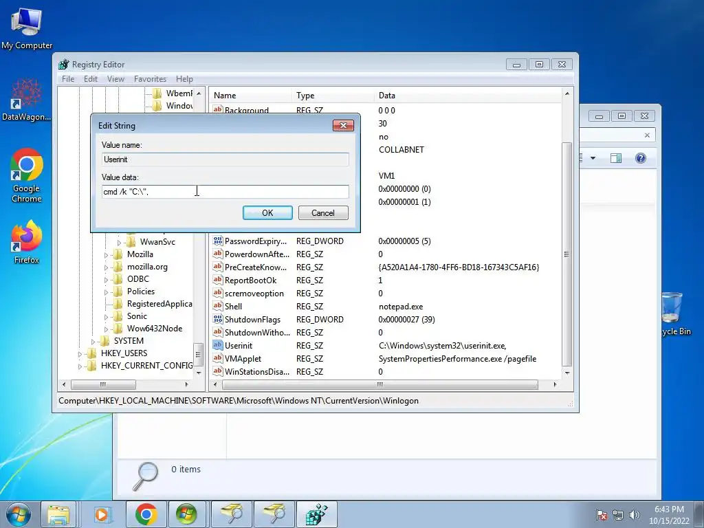Click the notepad.exe data cell
The height and width of the screenshot is (528, 704).
click(401, 307)
